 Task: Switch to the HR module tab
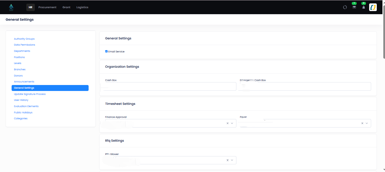pyautogui.click(x=31, y=7)
